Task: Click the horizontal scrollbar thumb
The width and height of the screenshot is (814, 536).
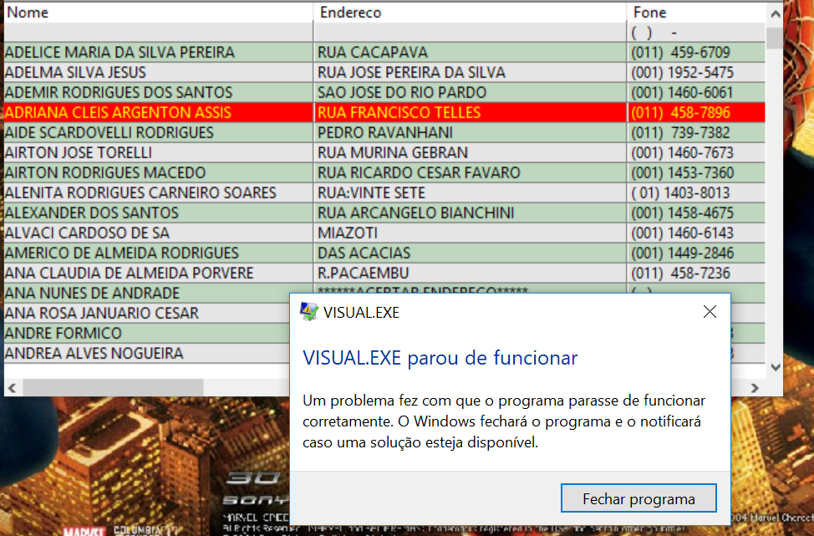Action: tap(113, 387)
